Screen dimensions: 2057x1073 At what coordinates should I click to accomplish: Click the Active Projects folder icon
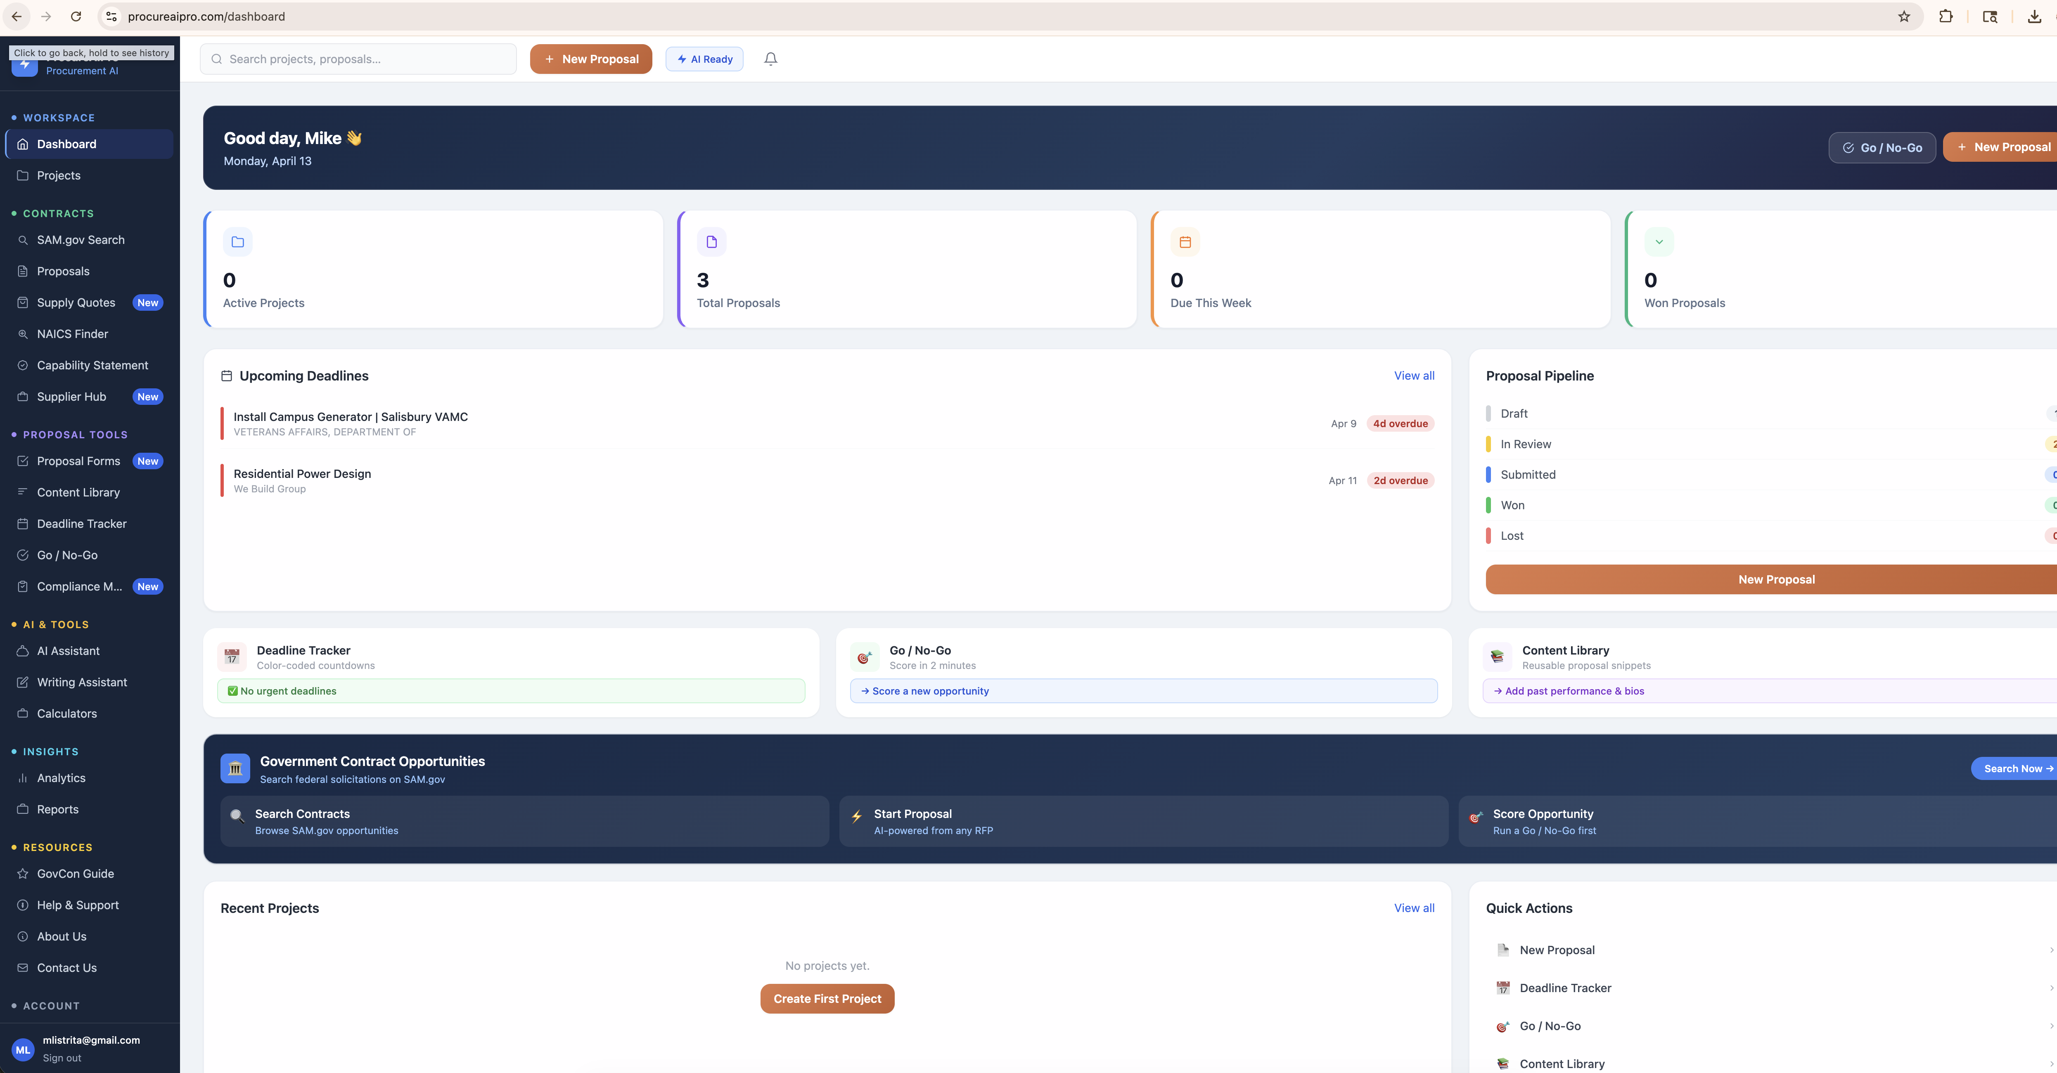[x=238, y=242]
